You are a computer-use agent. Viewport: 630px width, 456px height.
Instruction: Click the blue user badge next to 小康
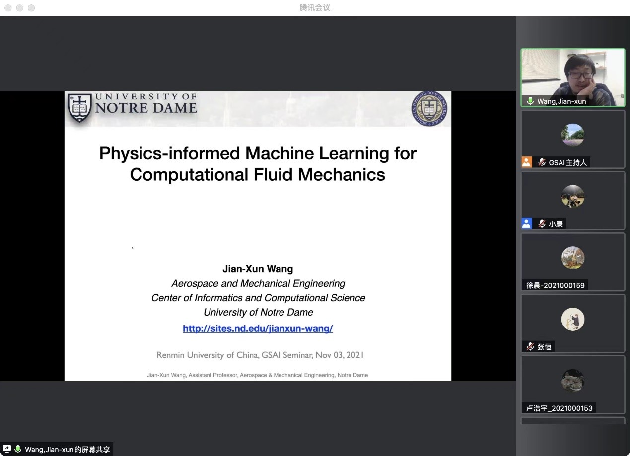[527, 224]
